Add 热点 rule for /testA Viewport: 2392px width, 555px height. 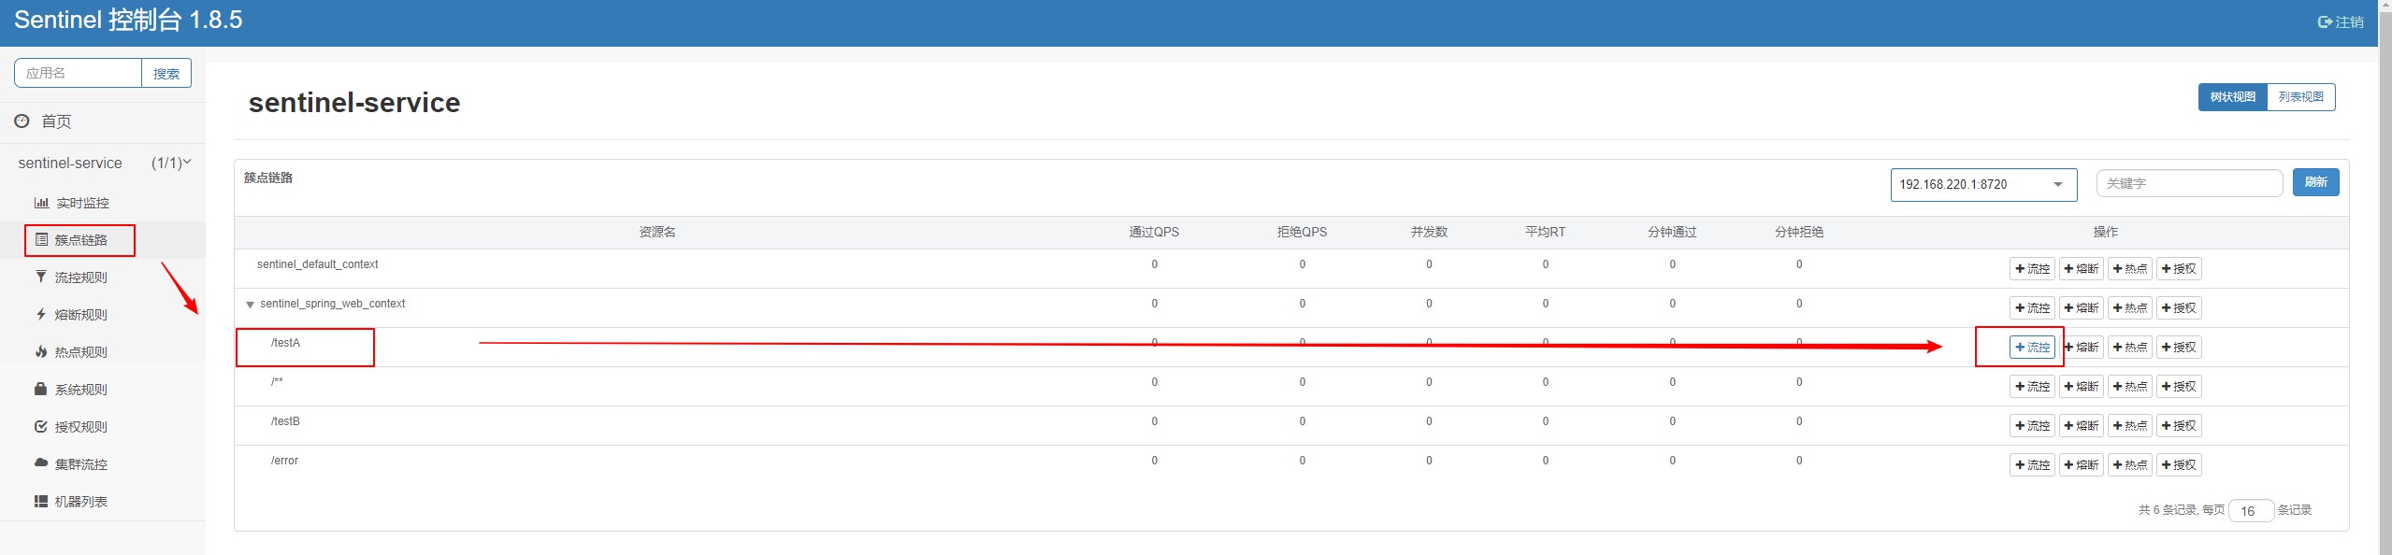2129,348
